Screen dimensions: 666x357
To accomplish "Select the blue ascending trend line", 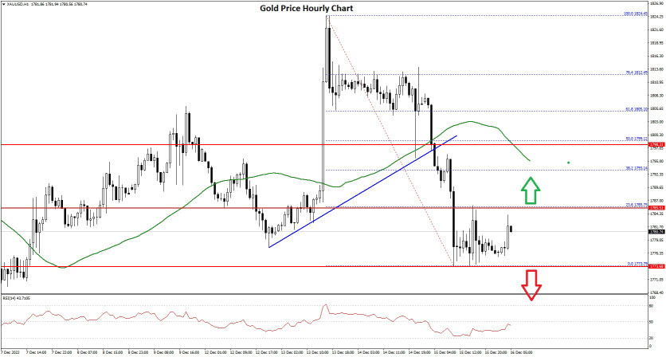I will coord(362,192).
